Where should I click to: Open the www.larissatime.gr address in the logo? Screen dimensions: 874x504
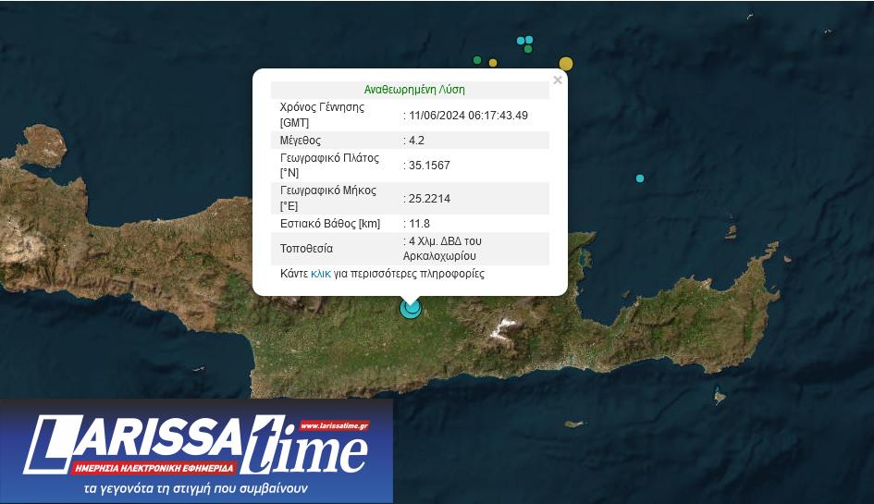[x=334, y=426]
